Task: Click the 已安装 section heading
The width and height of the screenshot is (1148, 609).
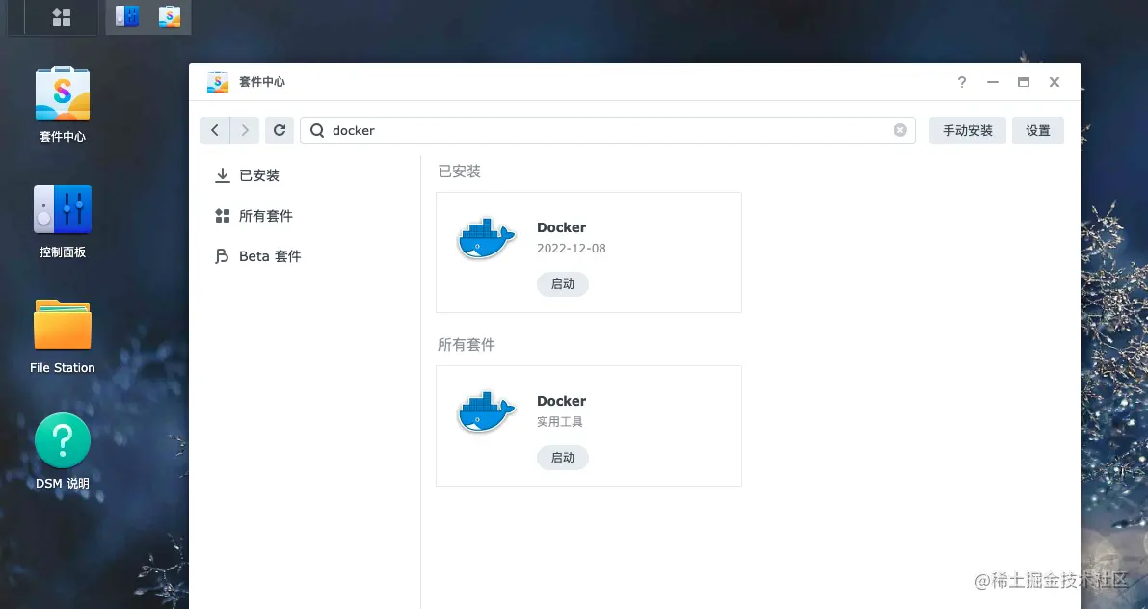Action: [459, 172]
